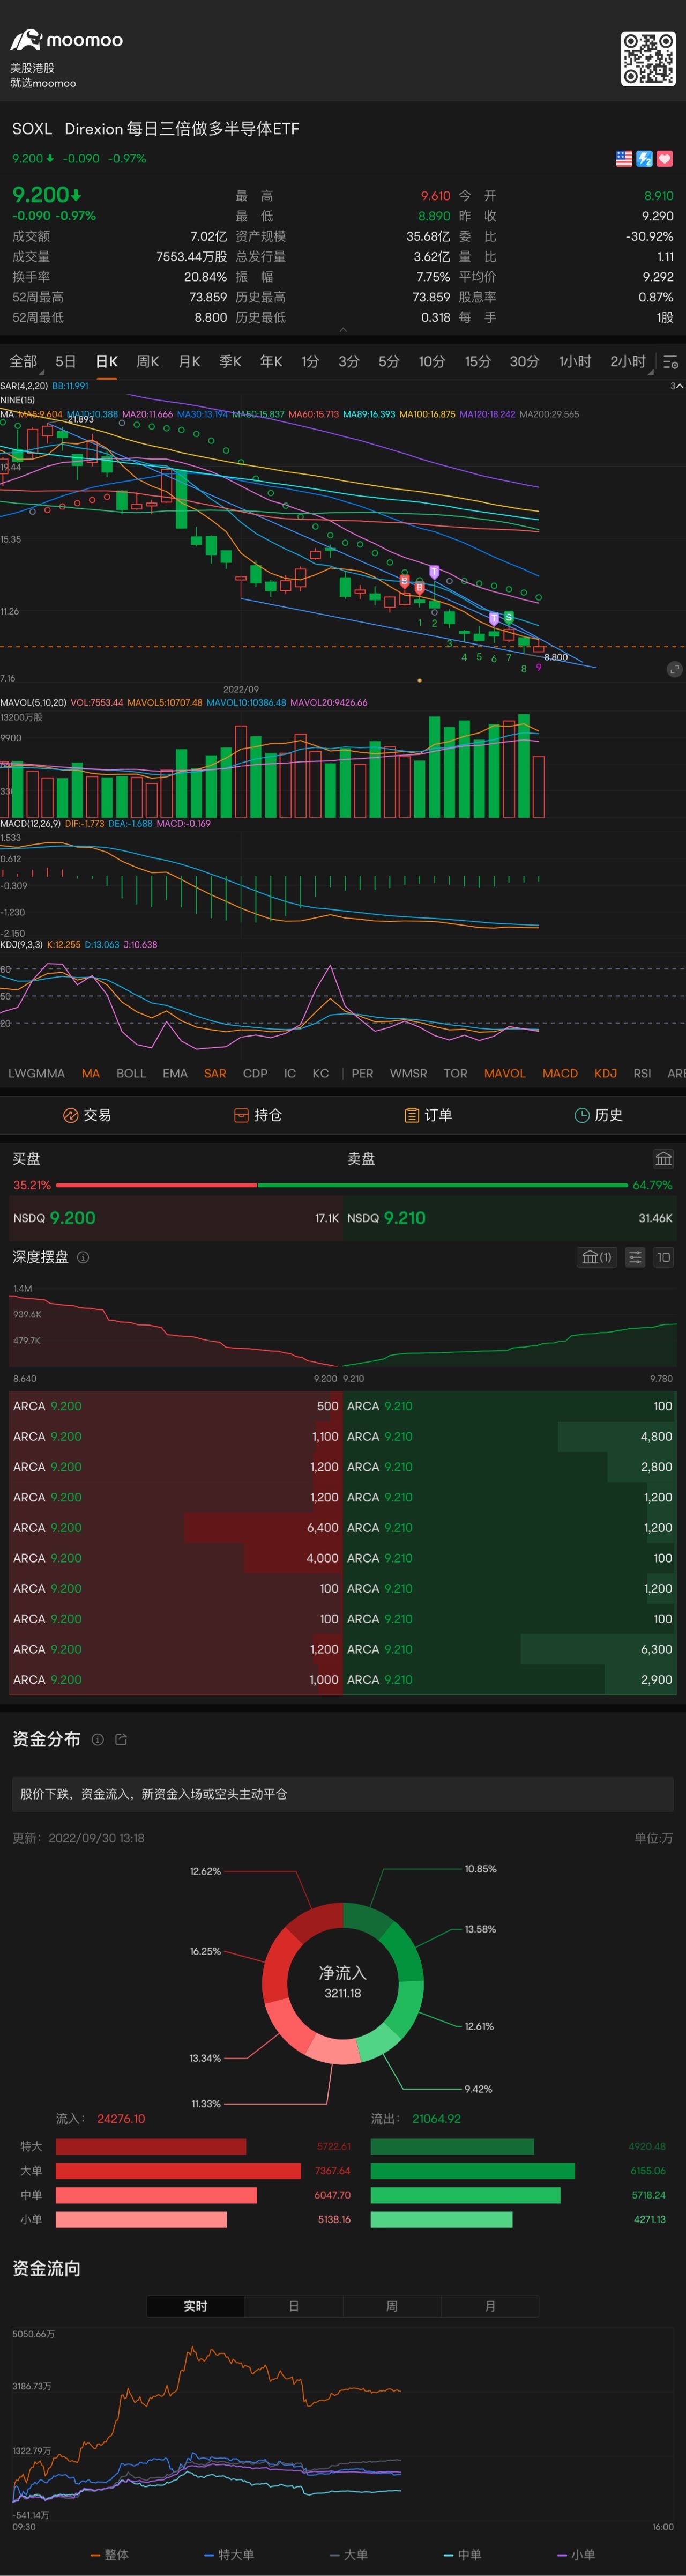This screenshot has width=686, height=2576.
Task: Select the 5日 timeframe tab
Action: (66, 362)
